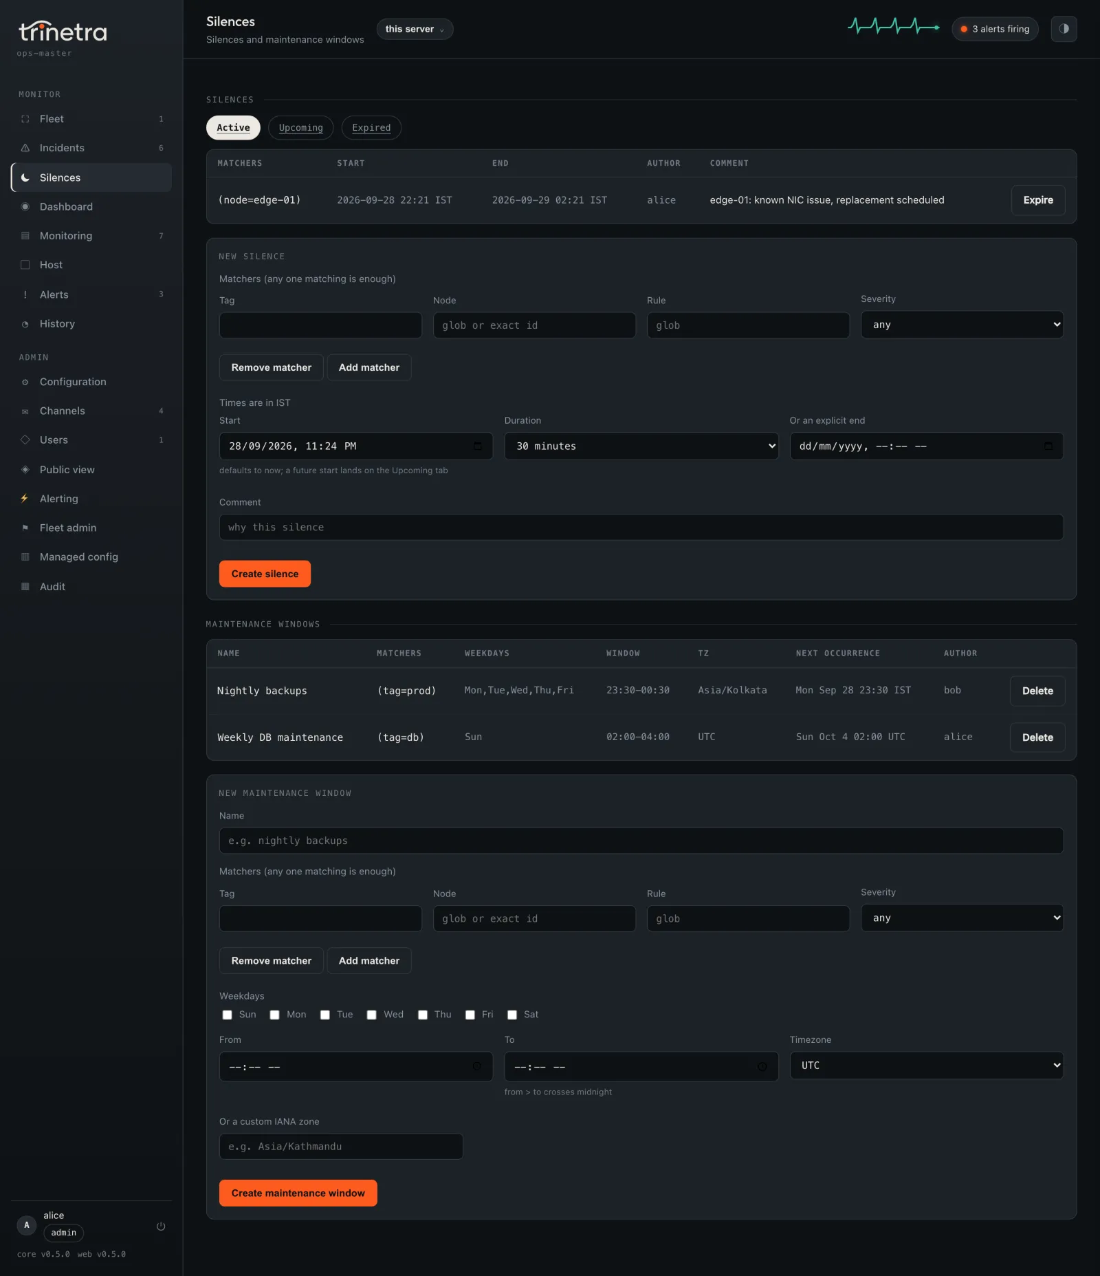This screenshot has height=1276, width=1100.
Task: Click the logout power icon
Action: [161, 1226]
